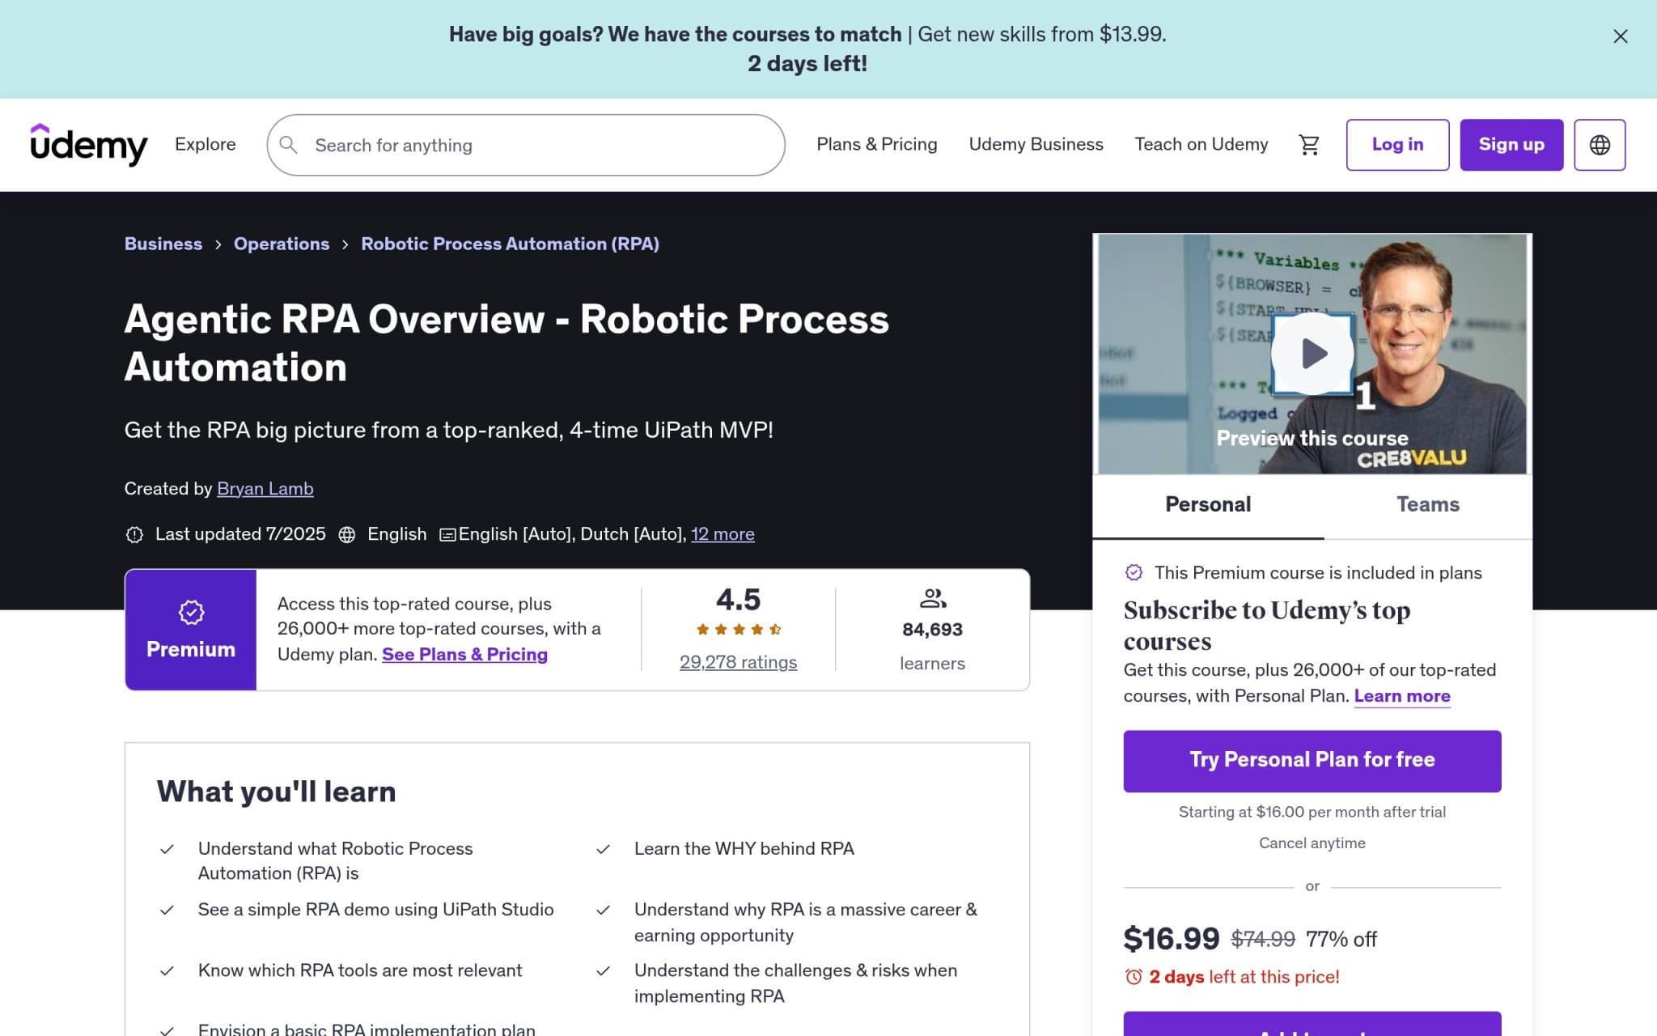
Task: Open Teach on Udemy
Action: pyautogui.click(x=1201, y=144)
